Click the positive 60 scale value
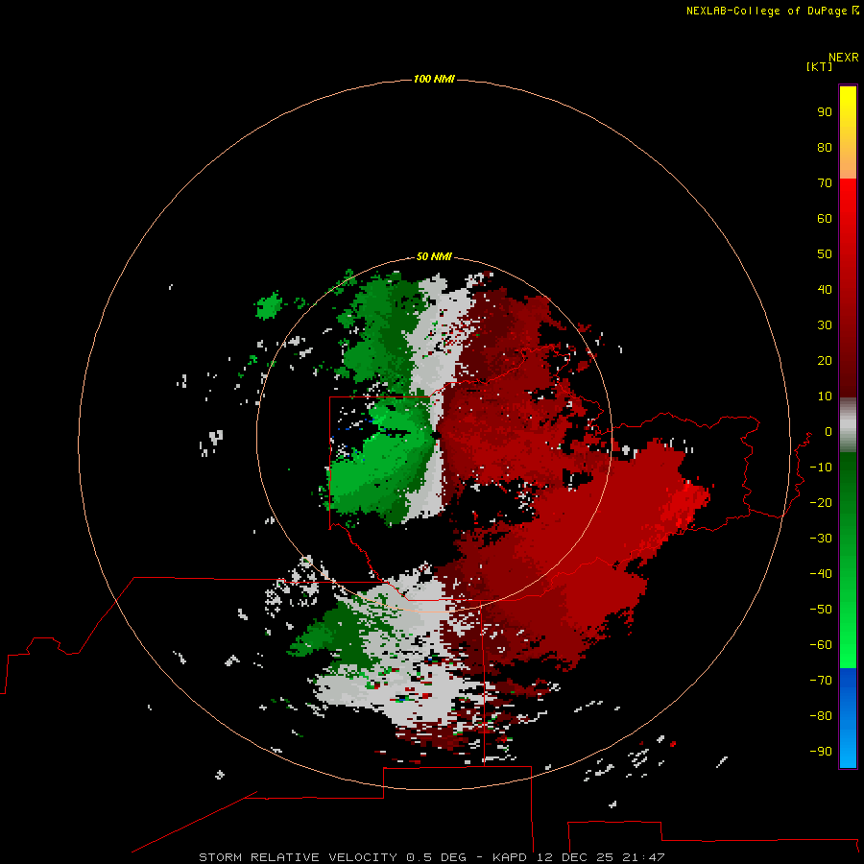The width and height of the screenshot is (864, 864). tap(825, 219)
